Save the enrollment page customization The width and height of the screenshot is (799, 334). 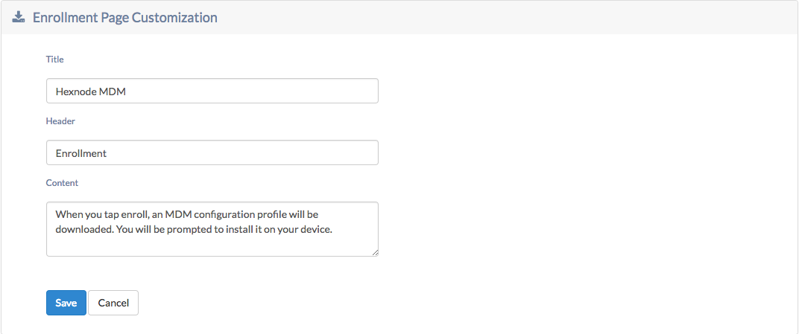pos(66,303)
